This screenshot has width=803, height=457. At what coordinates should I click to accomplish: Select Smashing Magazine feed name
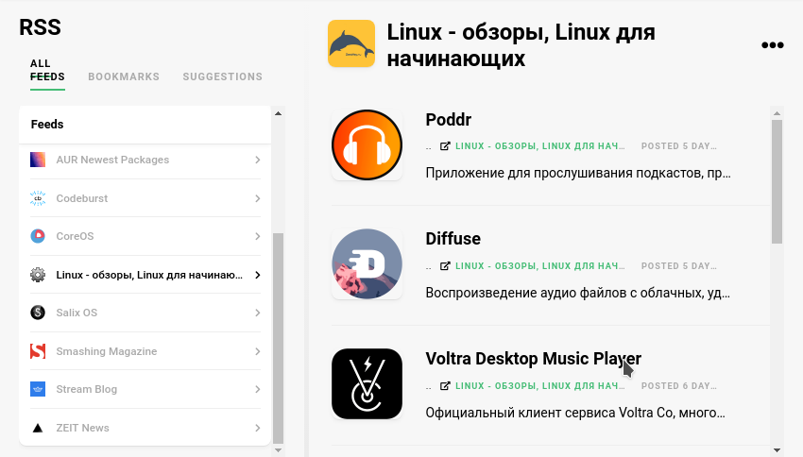click(x=107, y=351)
